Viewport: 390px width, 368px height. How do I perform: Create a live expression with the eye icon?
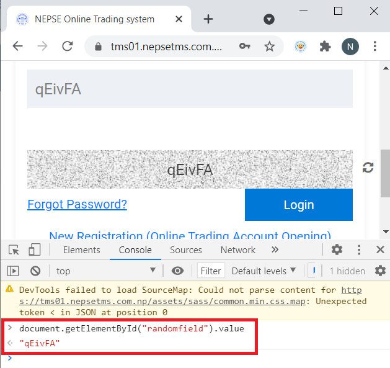pyautogui.click(x=178, y=271)
